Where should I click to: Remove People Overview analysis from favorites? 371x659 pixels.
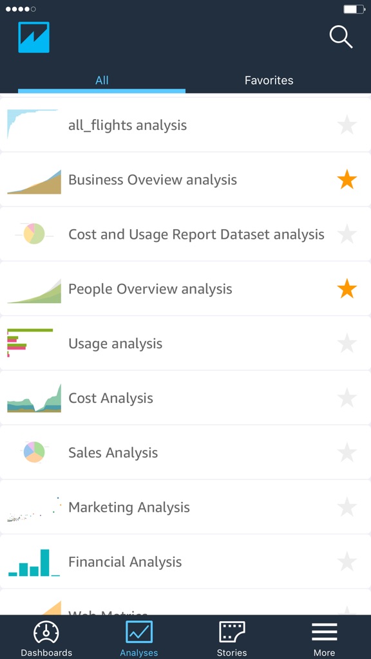(347, 288)
